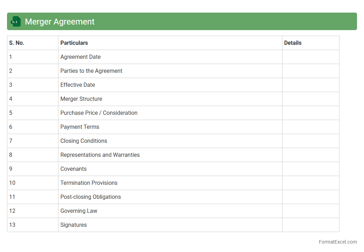The height and width of the screenshot is (252, 364).
Task: Select the Post-closing Obligations cell
Action: point(91,197)
